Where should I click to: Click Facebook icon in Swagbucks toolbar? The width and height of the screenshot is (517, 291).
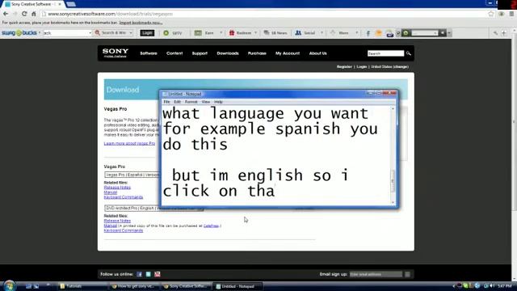[368, 33]
